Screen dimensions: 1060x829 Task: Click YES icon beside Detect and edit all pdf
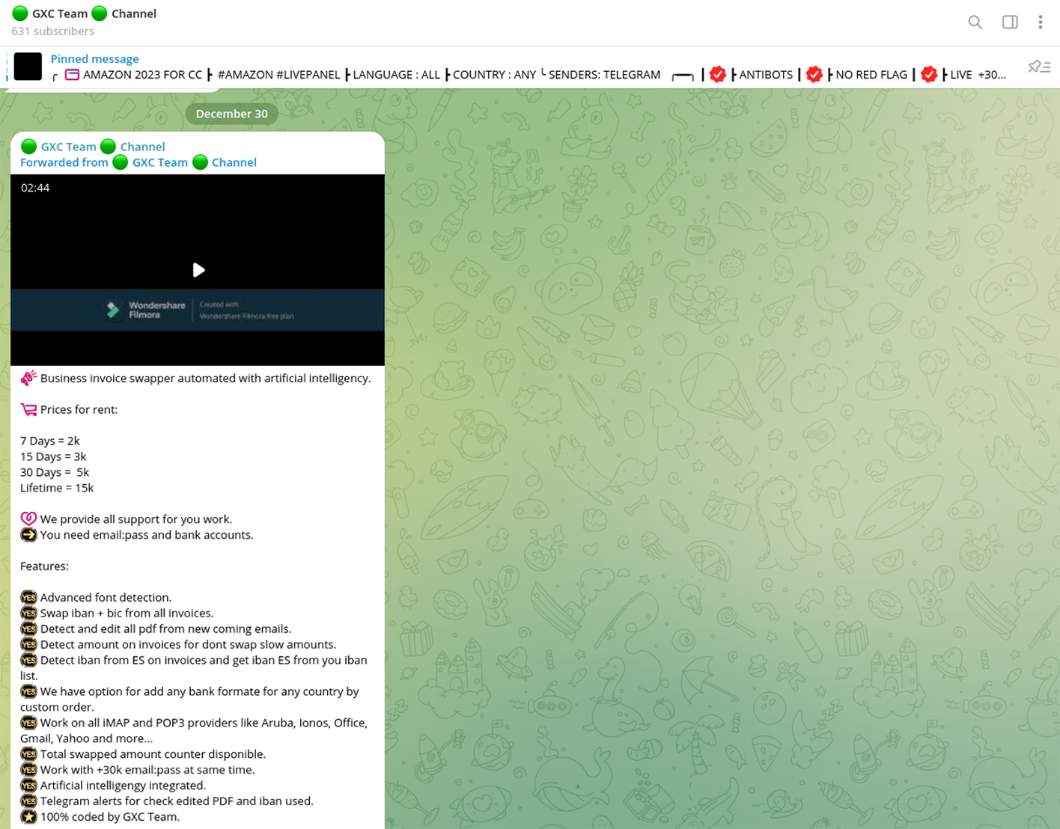28,629
